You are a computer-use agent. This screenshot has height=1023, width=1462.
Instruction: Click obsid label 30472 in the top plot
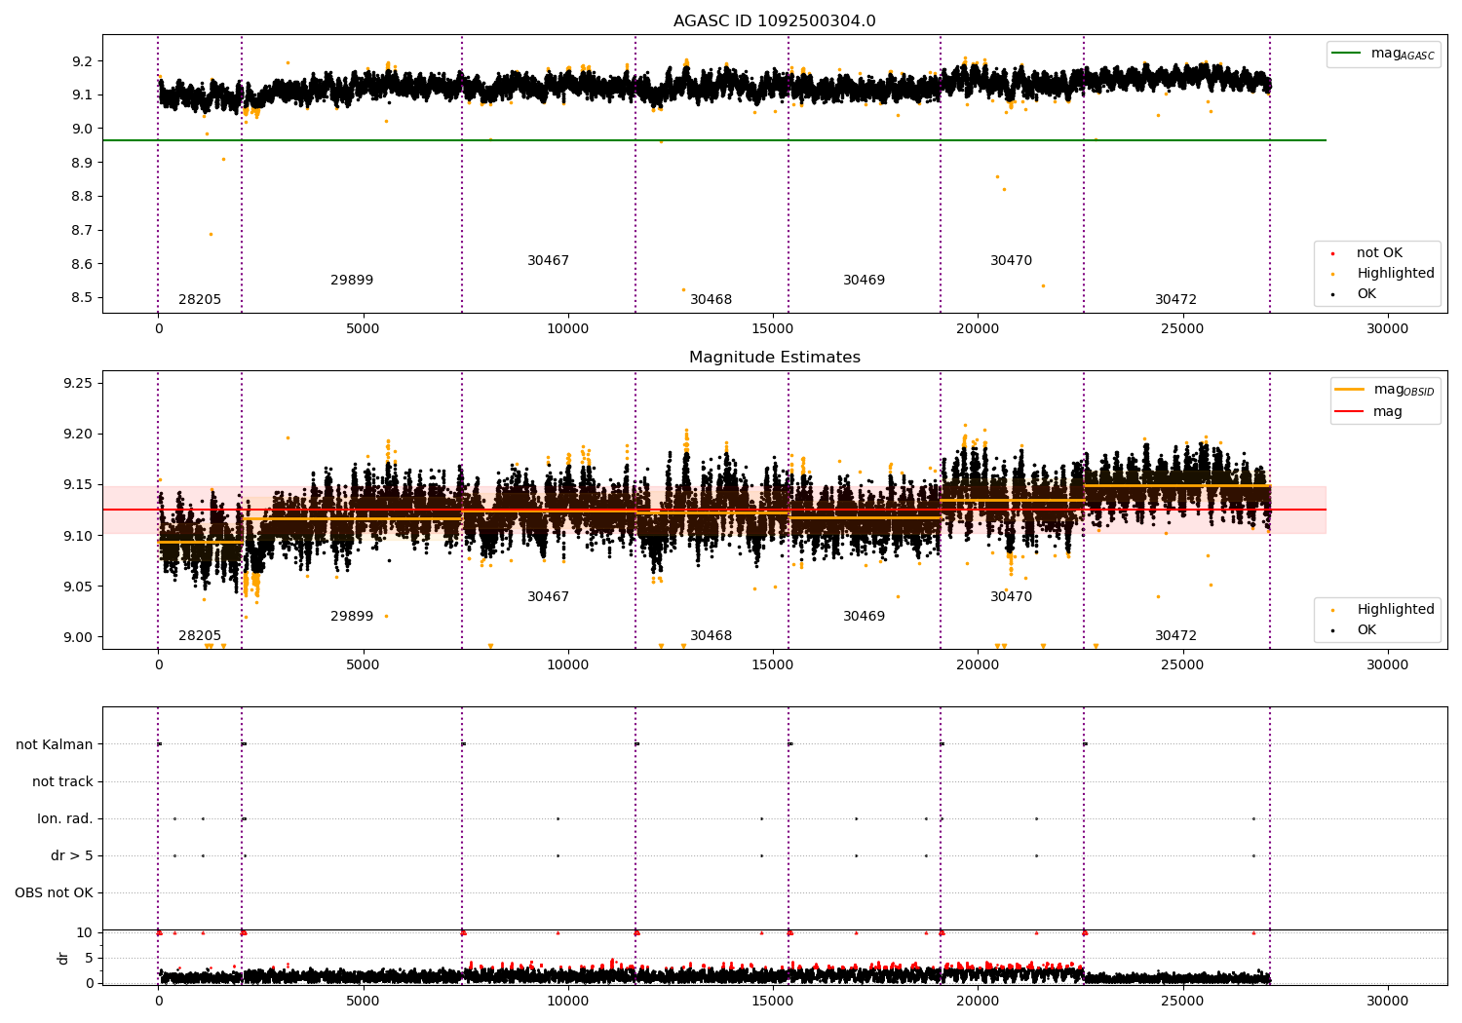tap(1175, 300)
